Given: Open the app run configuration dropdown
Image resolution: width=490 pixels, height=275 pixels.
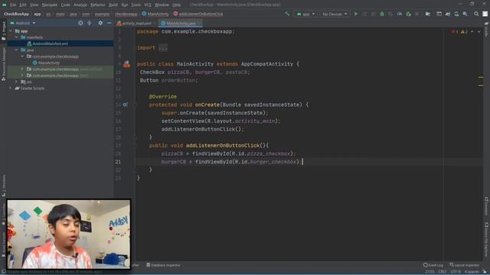Looking at the screenshot, I should click(x=306, y=14).
